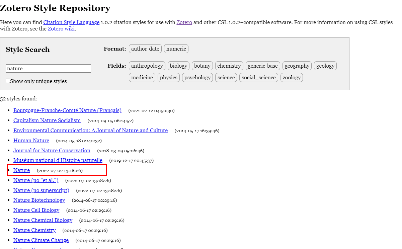
Task: Select the biology field filter
Action: (178, 66)
